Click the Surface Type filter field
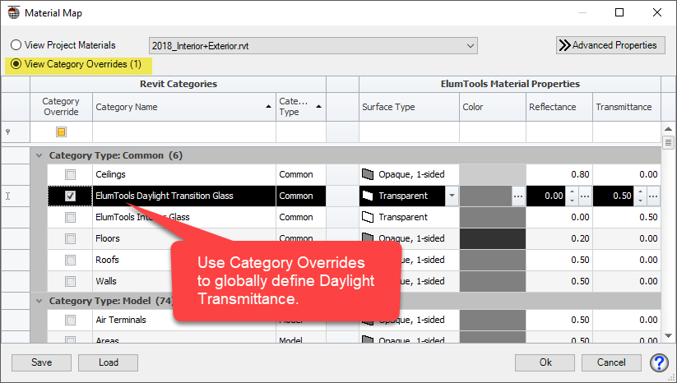Image resolution: width=677 pixels, height=383 pixels. [x=409, y=132]
